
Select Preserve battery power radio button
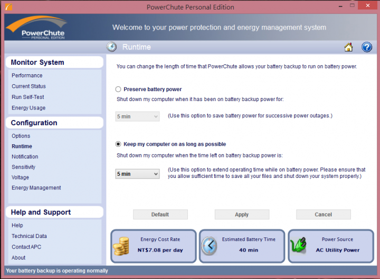(x=118, y=89)
